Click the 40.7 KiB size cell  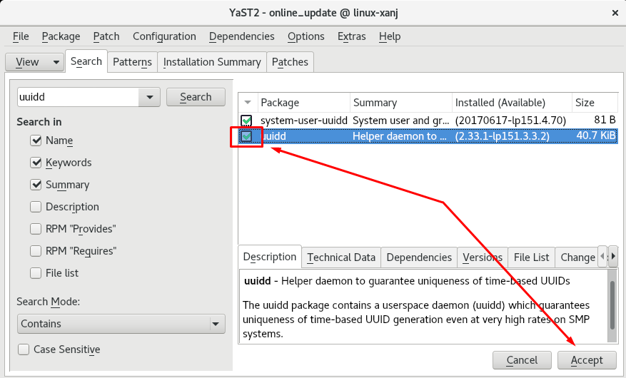click(x=596, y=136)
